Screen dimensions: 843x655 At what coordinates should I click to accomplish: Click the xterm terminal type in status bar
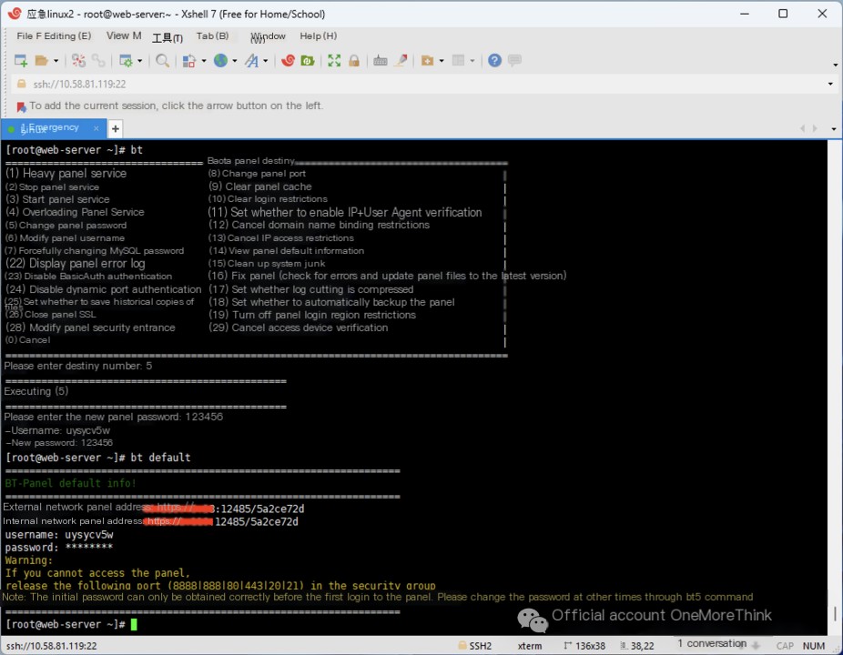pyautogui.click(x=530, y=646)
